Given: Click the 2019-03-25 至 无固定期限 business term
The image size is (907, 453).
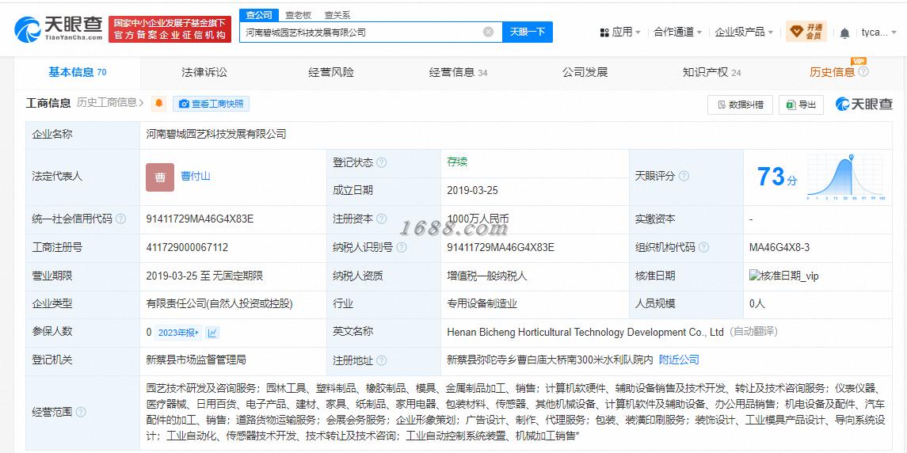Looking at the screenshot, I should coord(205,276).
